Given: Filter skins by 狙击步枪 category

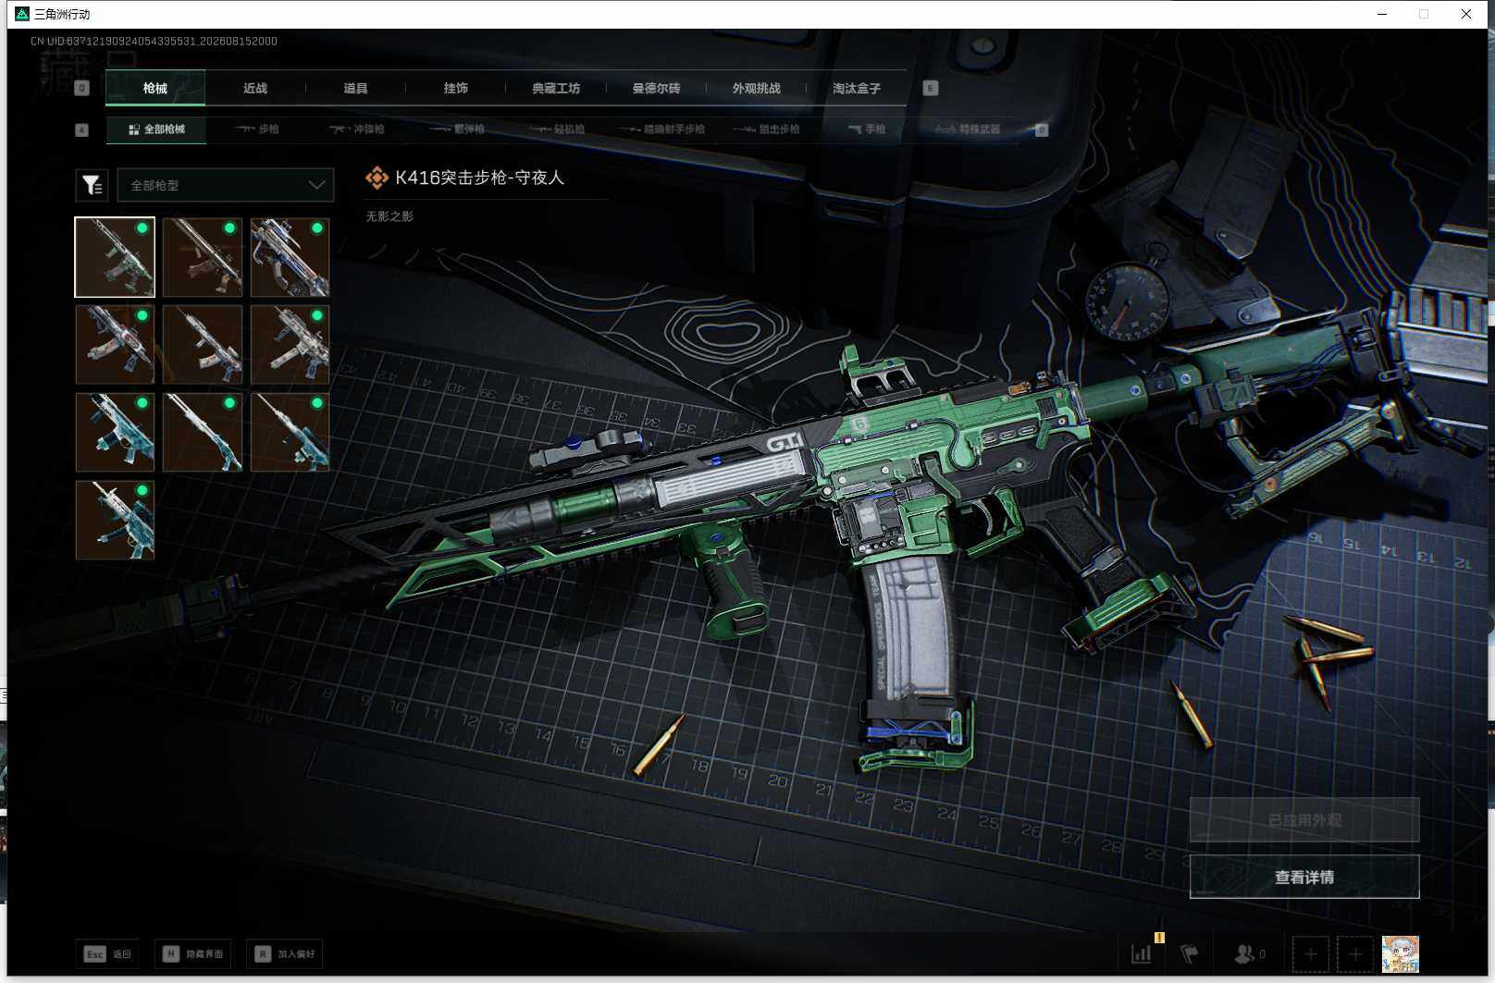Looking at the screenshot, I should click(x=768, y=129).
